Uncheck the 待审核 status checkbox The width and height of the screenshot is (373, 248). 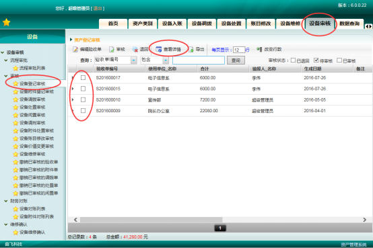[316, 60]
